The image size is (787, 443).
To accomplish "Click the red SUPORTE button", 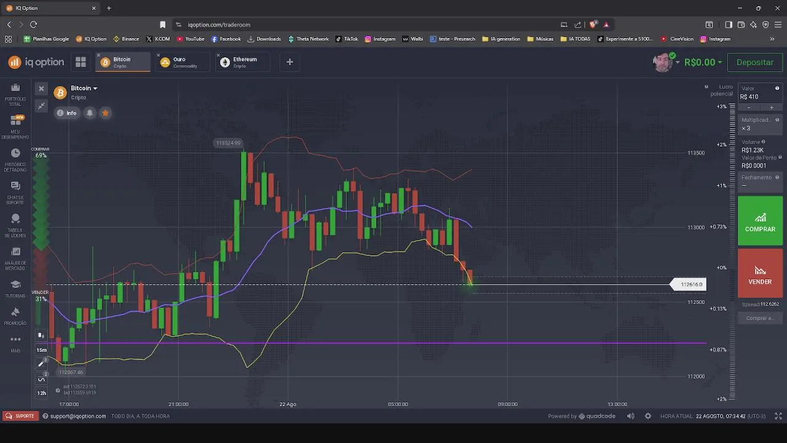I will point(20,417).
